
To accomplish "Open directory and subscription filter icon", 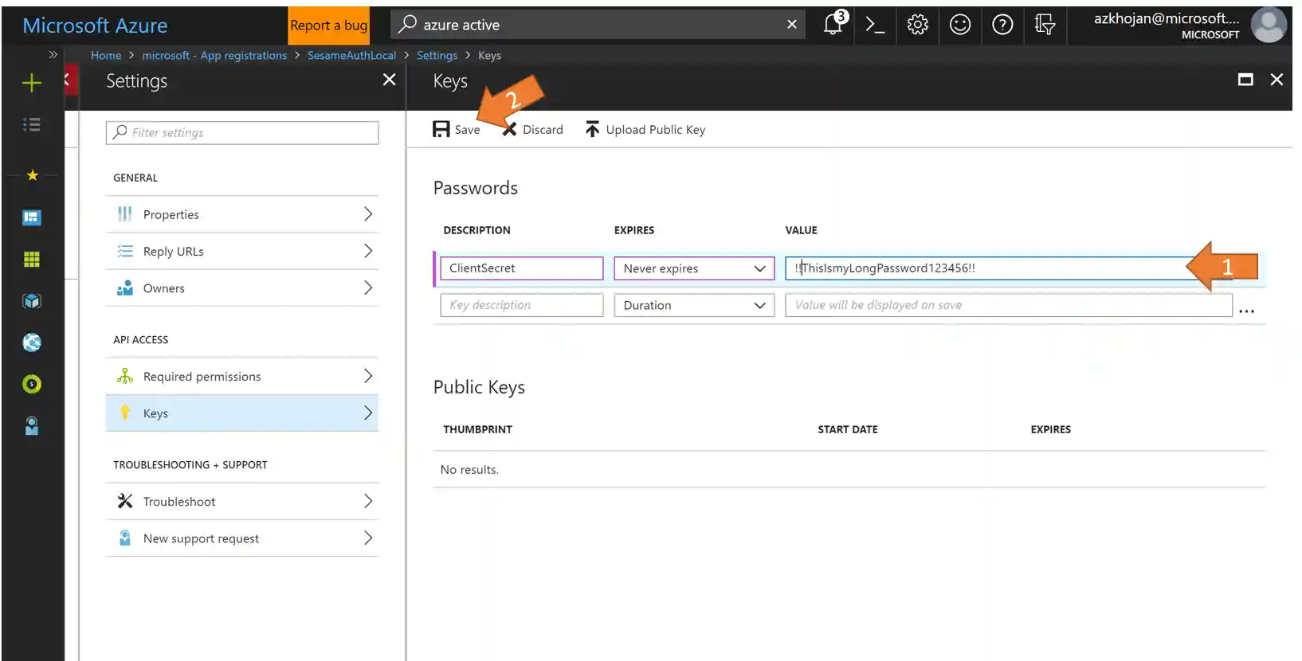I will coord(1045,25).
